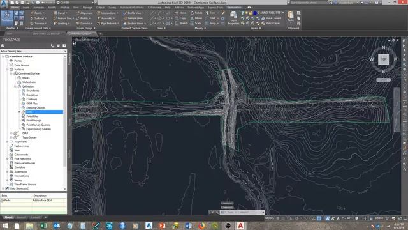Open Firefox from the Windows taskbar

pos(201,226)
